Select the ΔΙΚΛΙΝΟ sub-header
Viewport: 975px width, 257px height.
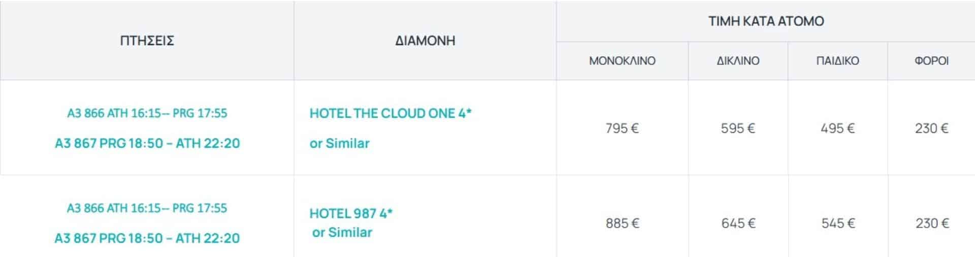coord(738,61)
